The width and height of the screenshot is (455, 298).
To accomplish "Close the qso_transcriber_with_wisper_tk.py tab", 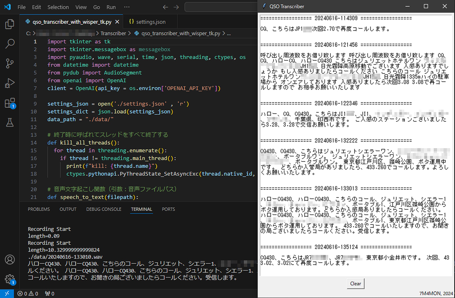I will click(x=117, y=22).
